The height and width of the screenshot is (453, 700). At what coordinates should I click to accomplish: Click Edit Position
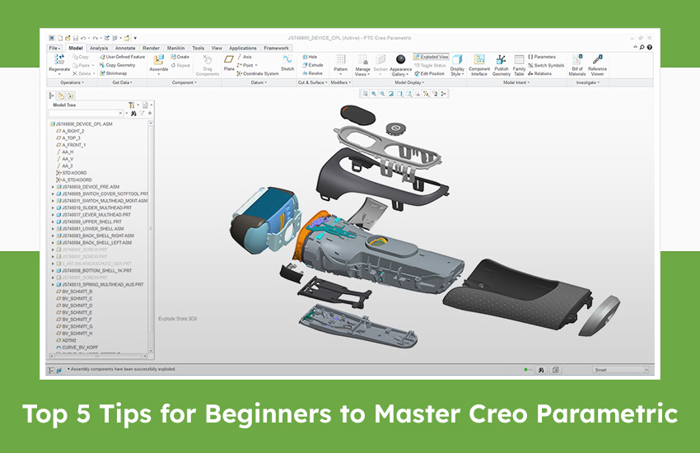pyautogui.click(x=429, y=73)
